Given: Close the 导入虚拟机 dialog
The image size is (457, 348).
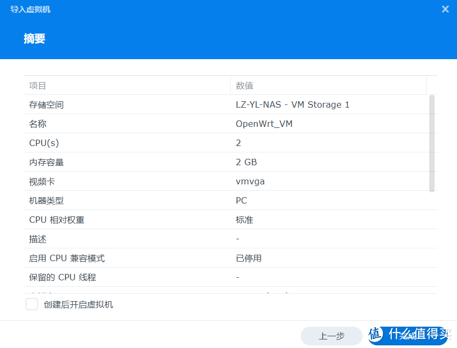Looking at the screenshot, I should [x=445, y=9].
